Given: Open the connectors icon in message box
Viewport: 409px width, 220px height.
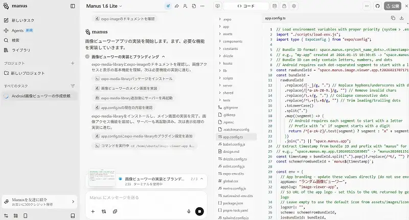Looking at the screenshot, I should tap(104, 211).
